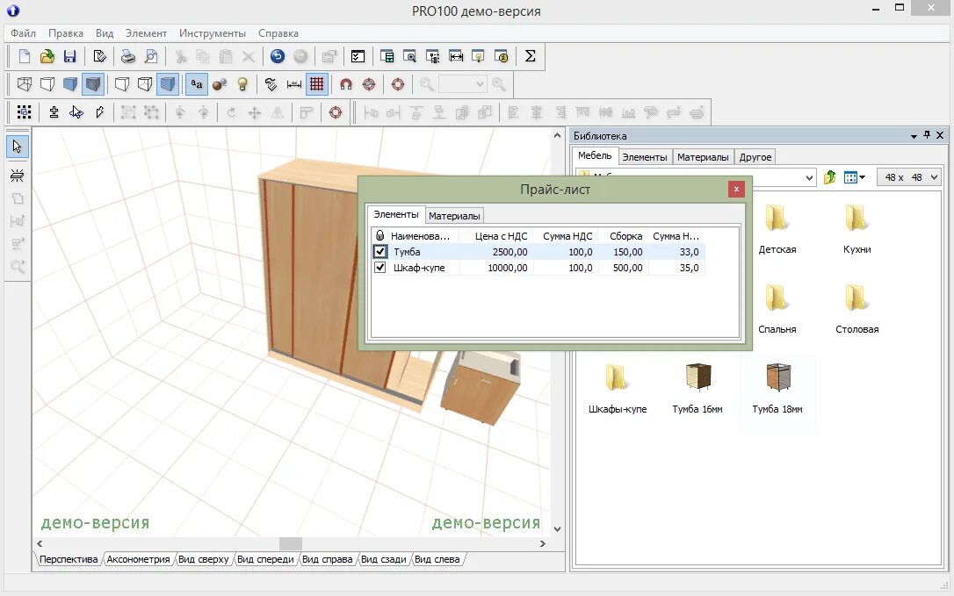
Task: Click the horizontal scrollbar thumb under the viewport
Action: click(291, 543)
